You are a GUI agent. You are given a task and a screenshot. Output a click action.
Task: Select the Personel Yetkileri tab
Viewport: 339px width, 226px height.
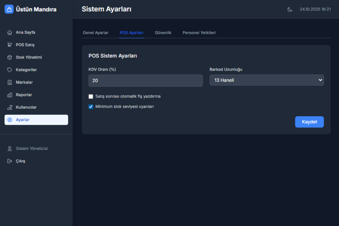(x=199, y=32)
